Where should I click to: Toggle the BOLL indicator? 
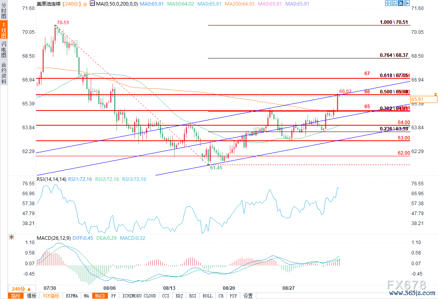tap(207, 296)
